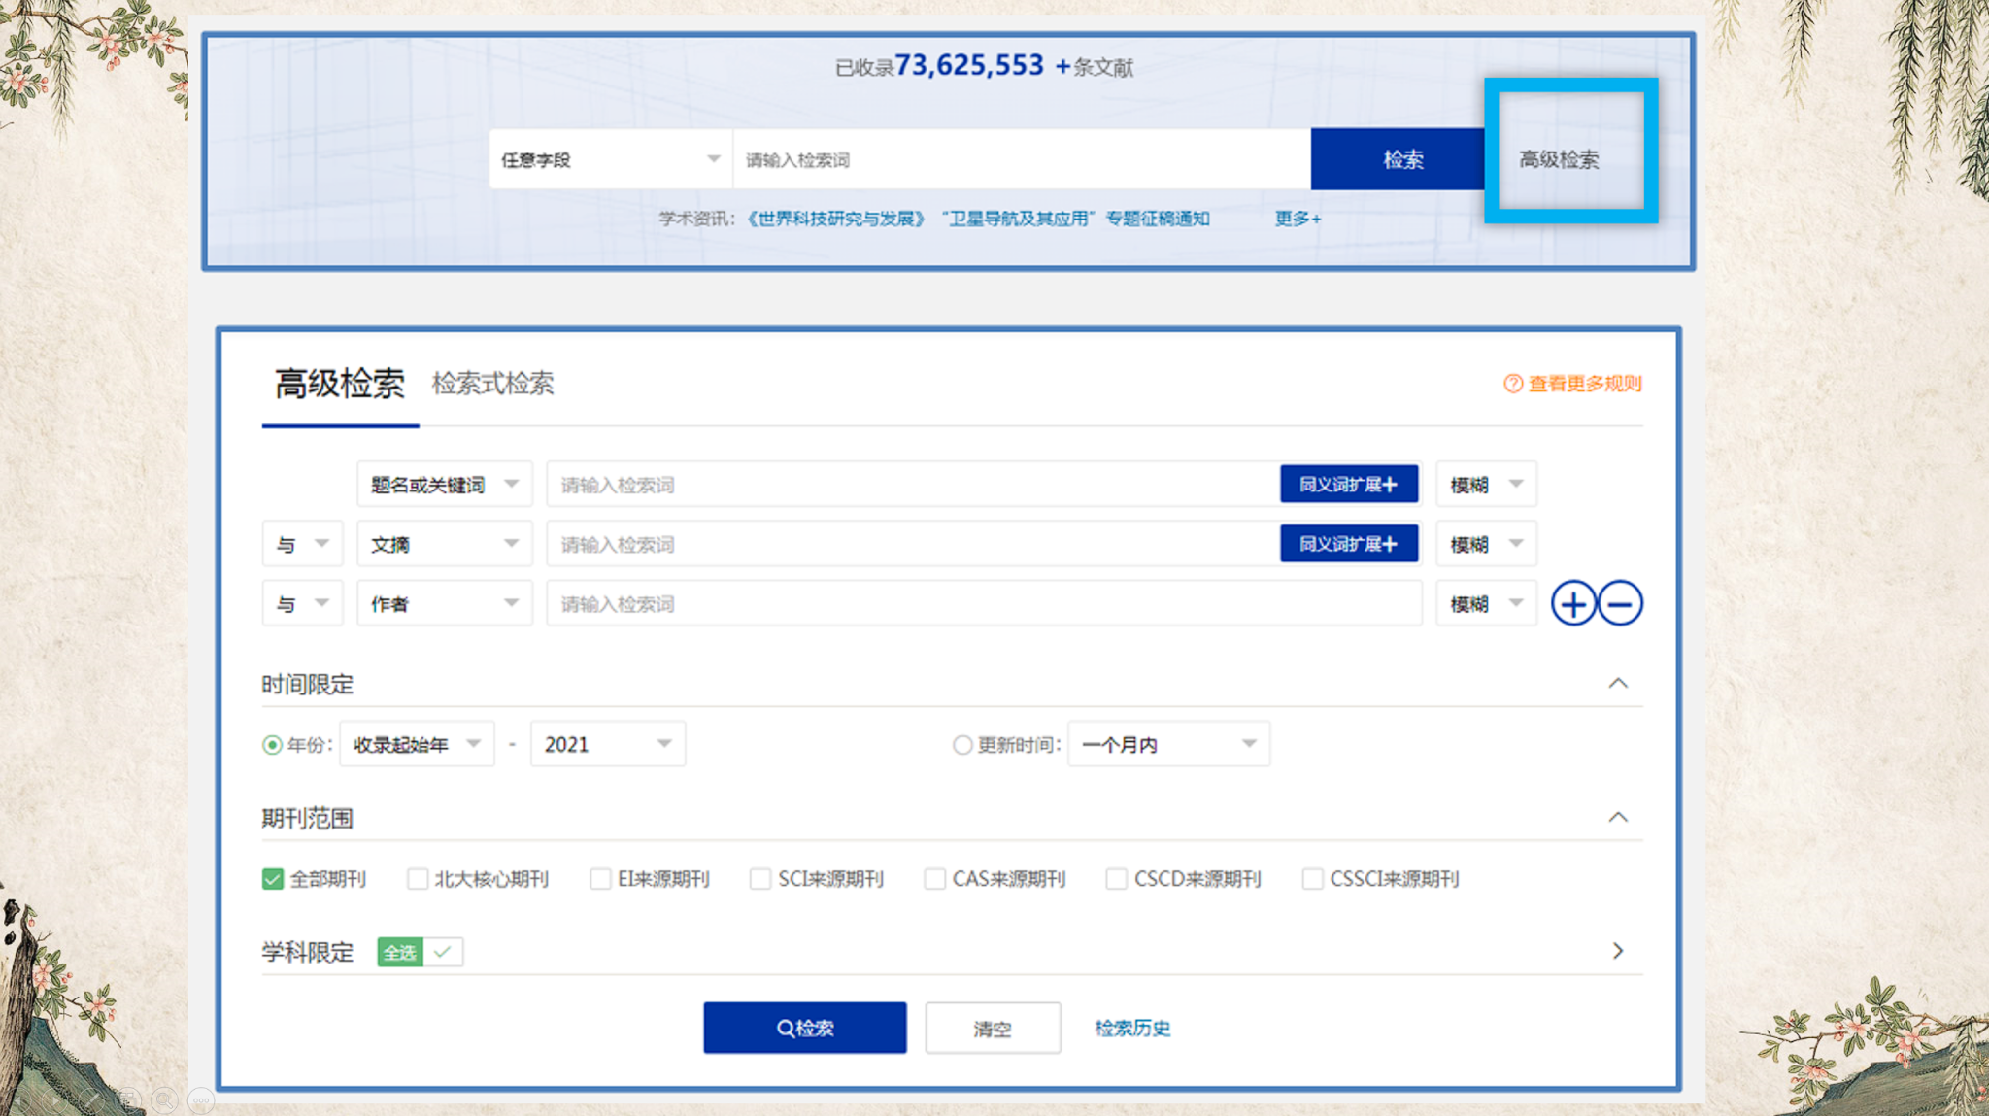Click the plus icon to add search row
The height and width of the screenshot is (1116, 1989).
(x=1573, y=604)
